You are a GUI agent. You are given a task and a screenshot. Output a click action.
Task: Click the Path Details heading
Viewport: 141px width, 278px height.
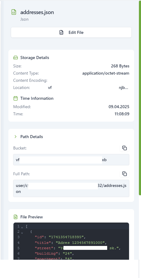coord(31,137)
